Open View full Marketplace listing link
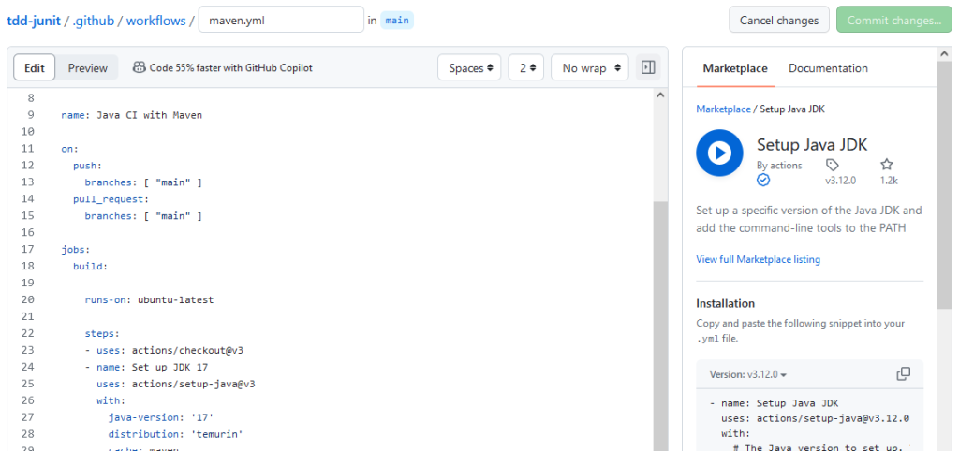The height and width of the screenshot is (451, 959). click(758, 259)
